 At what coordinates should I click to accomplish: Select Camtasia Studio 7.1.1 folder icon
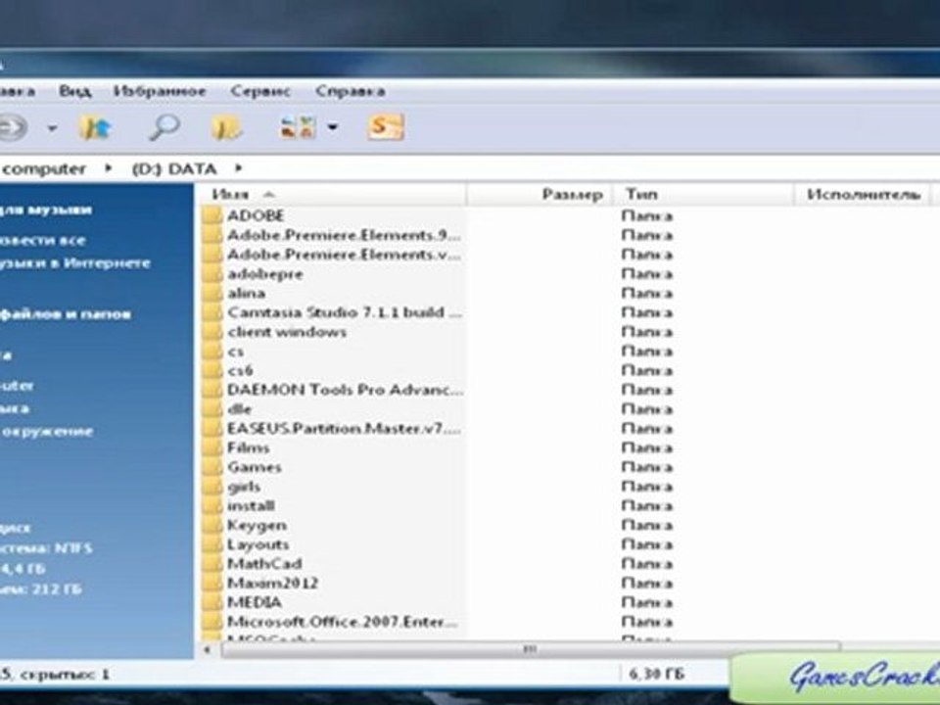tap(212, 312)
